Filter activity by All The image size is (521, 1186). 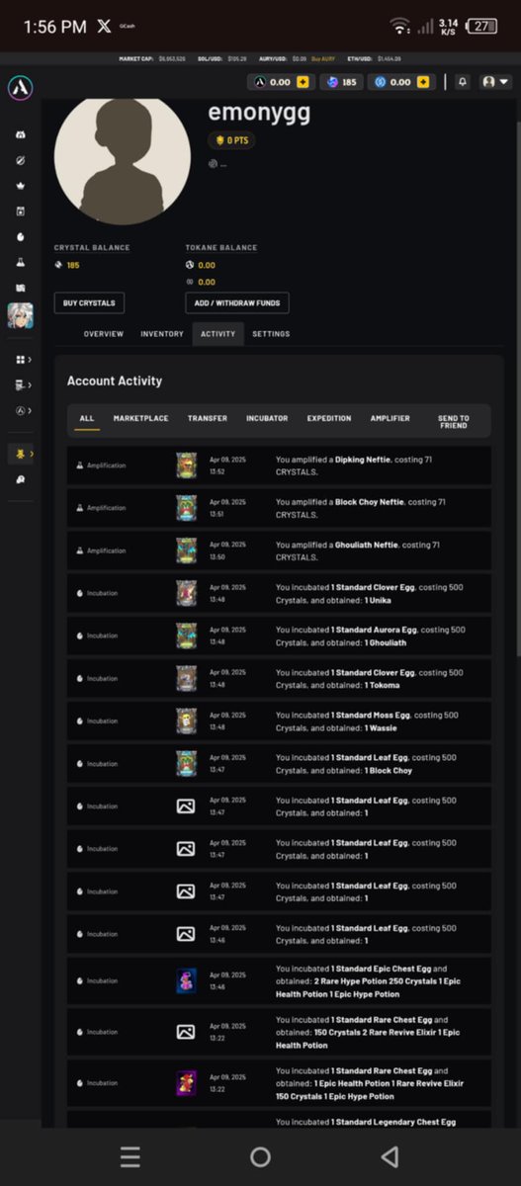click(87, 418)
